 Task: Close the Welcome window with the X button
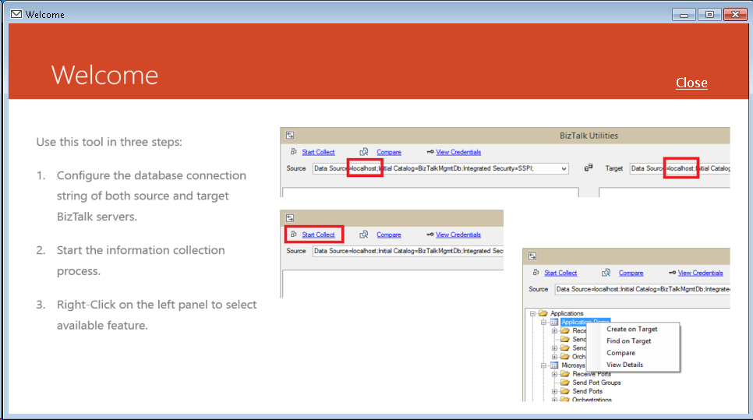coord(735,15)
